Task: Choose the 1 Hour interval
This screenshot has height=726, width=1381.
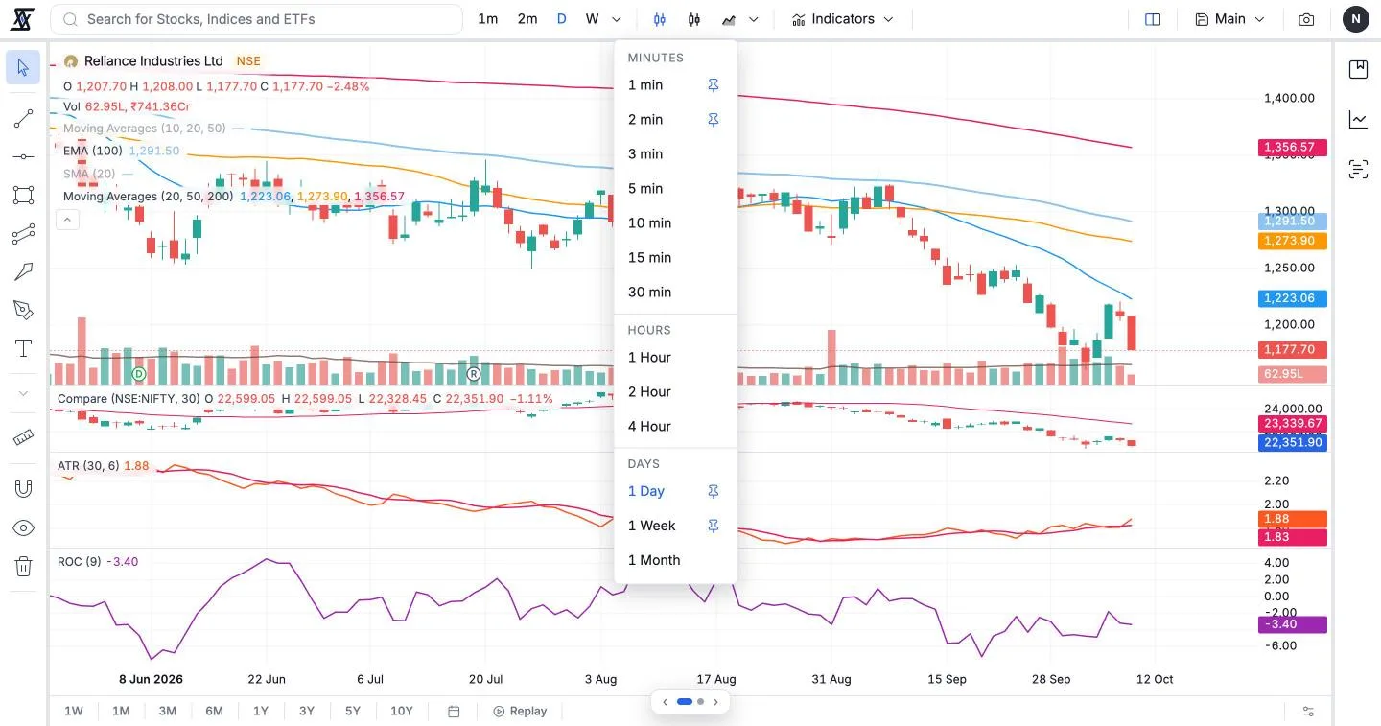Action: 675,358
